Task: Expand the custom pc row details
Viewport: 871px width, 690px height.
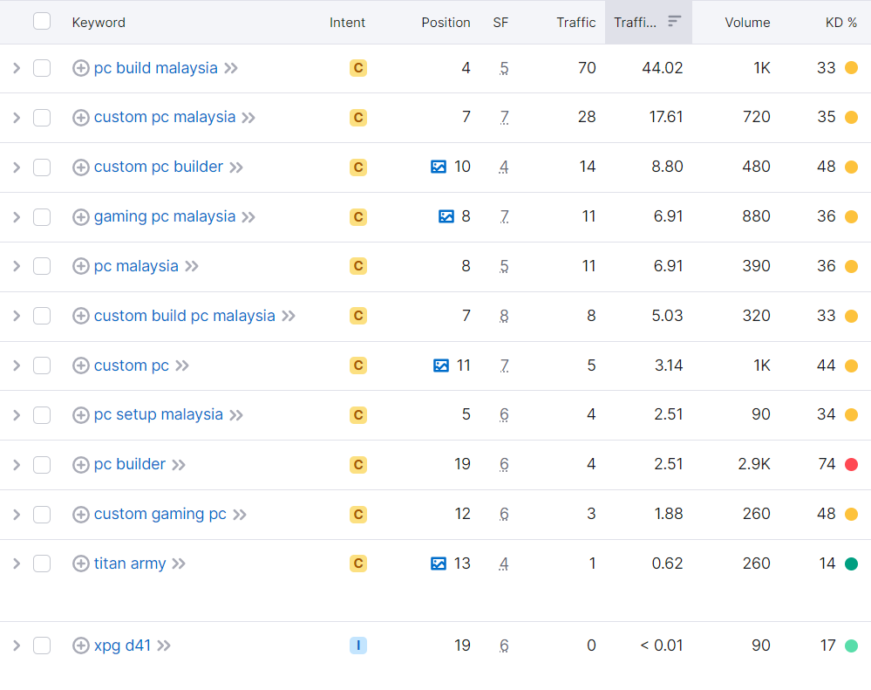Action: click(16, 365)
